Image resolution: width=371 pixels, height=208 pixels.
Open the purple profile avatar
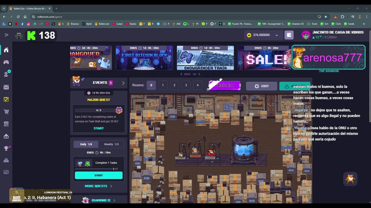pos(306,35)
